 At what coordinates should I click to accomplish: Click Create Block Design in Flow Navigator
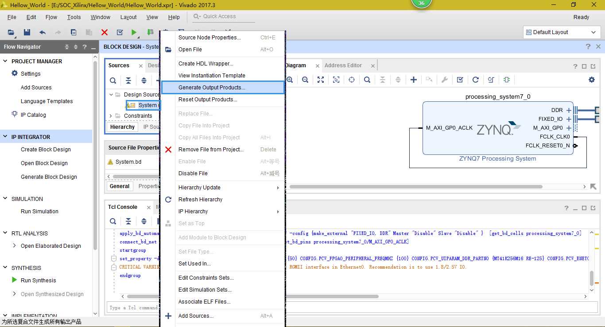(46, 149)
